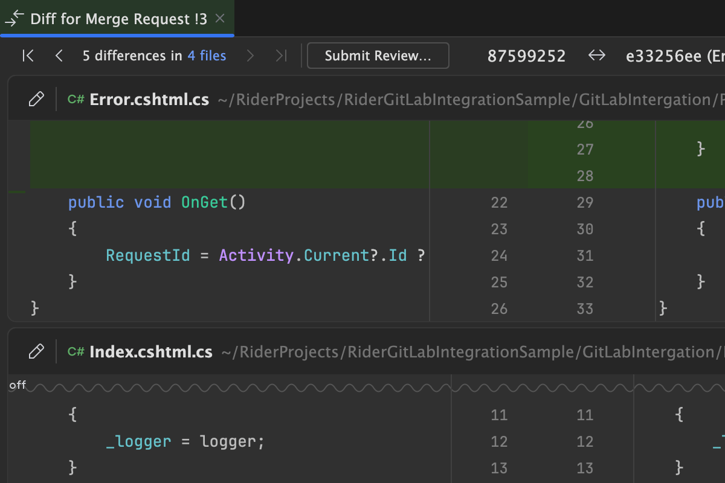The height and width of the screenshot is (483, 725).
Task: Go to the previous difference
Action: [x=59, y=56]
